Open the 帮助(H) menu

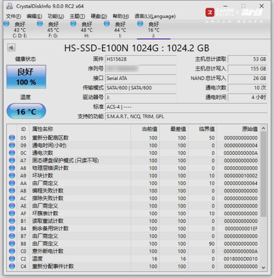point(121,16)
